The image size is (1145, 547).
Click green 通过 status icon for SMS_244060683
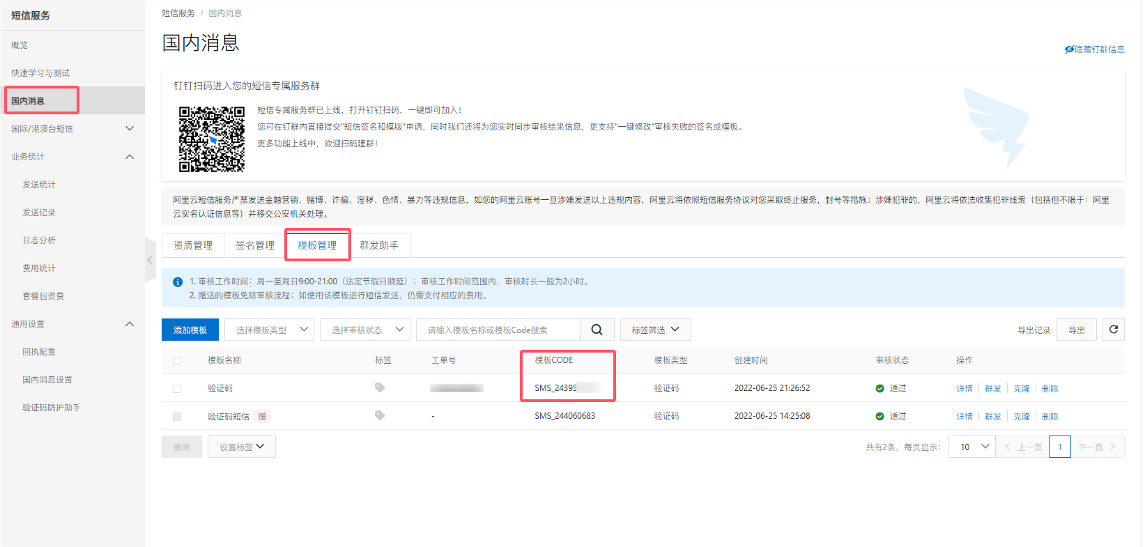[x=879, y=416]
